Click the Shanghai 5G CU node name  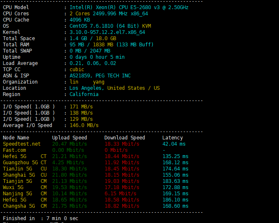25,175
